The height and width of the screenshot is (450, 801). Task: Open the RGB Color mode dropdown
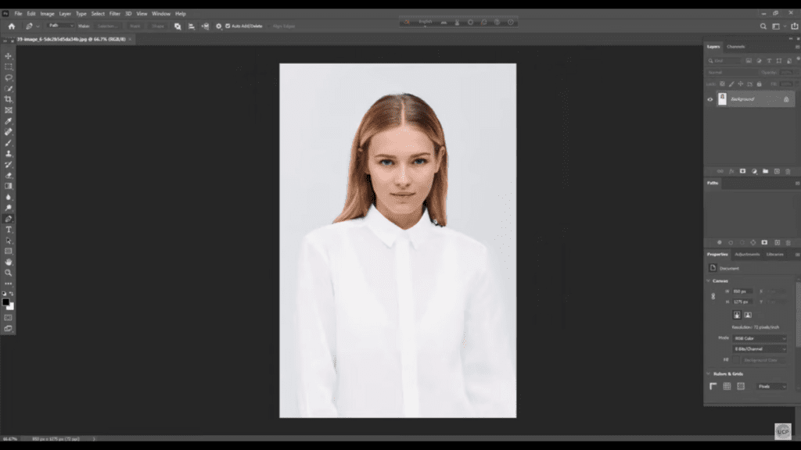pos(759,338)
